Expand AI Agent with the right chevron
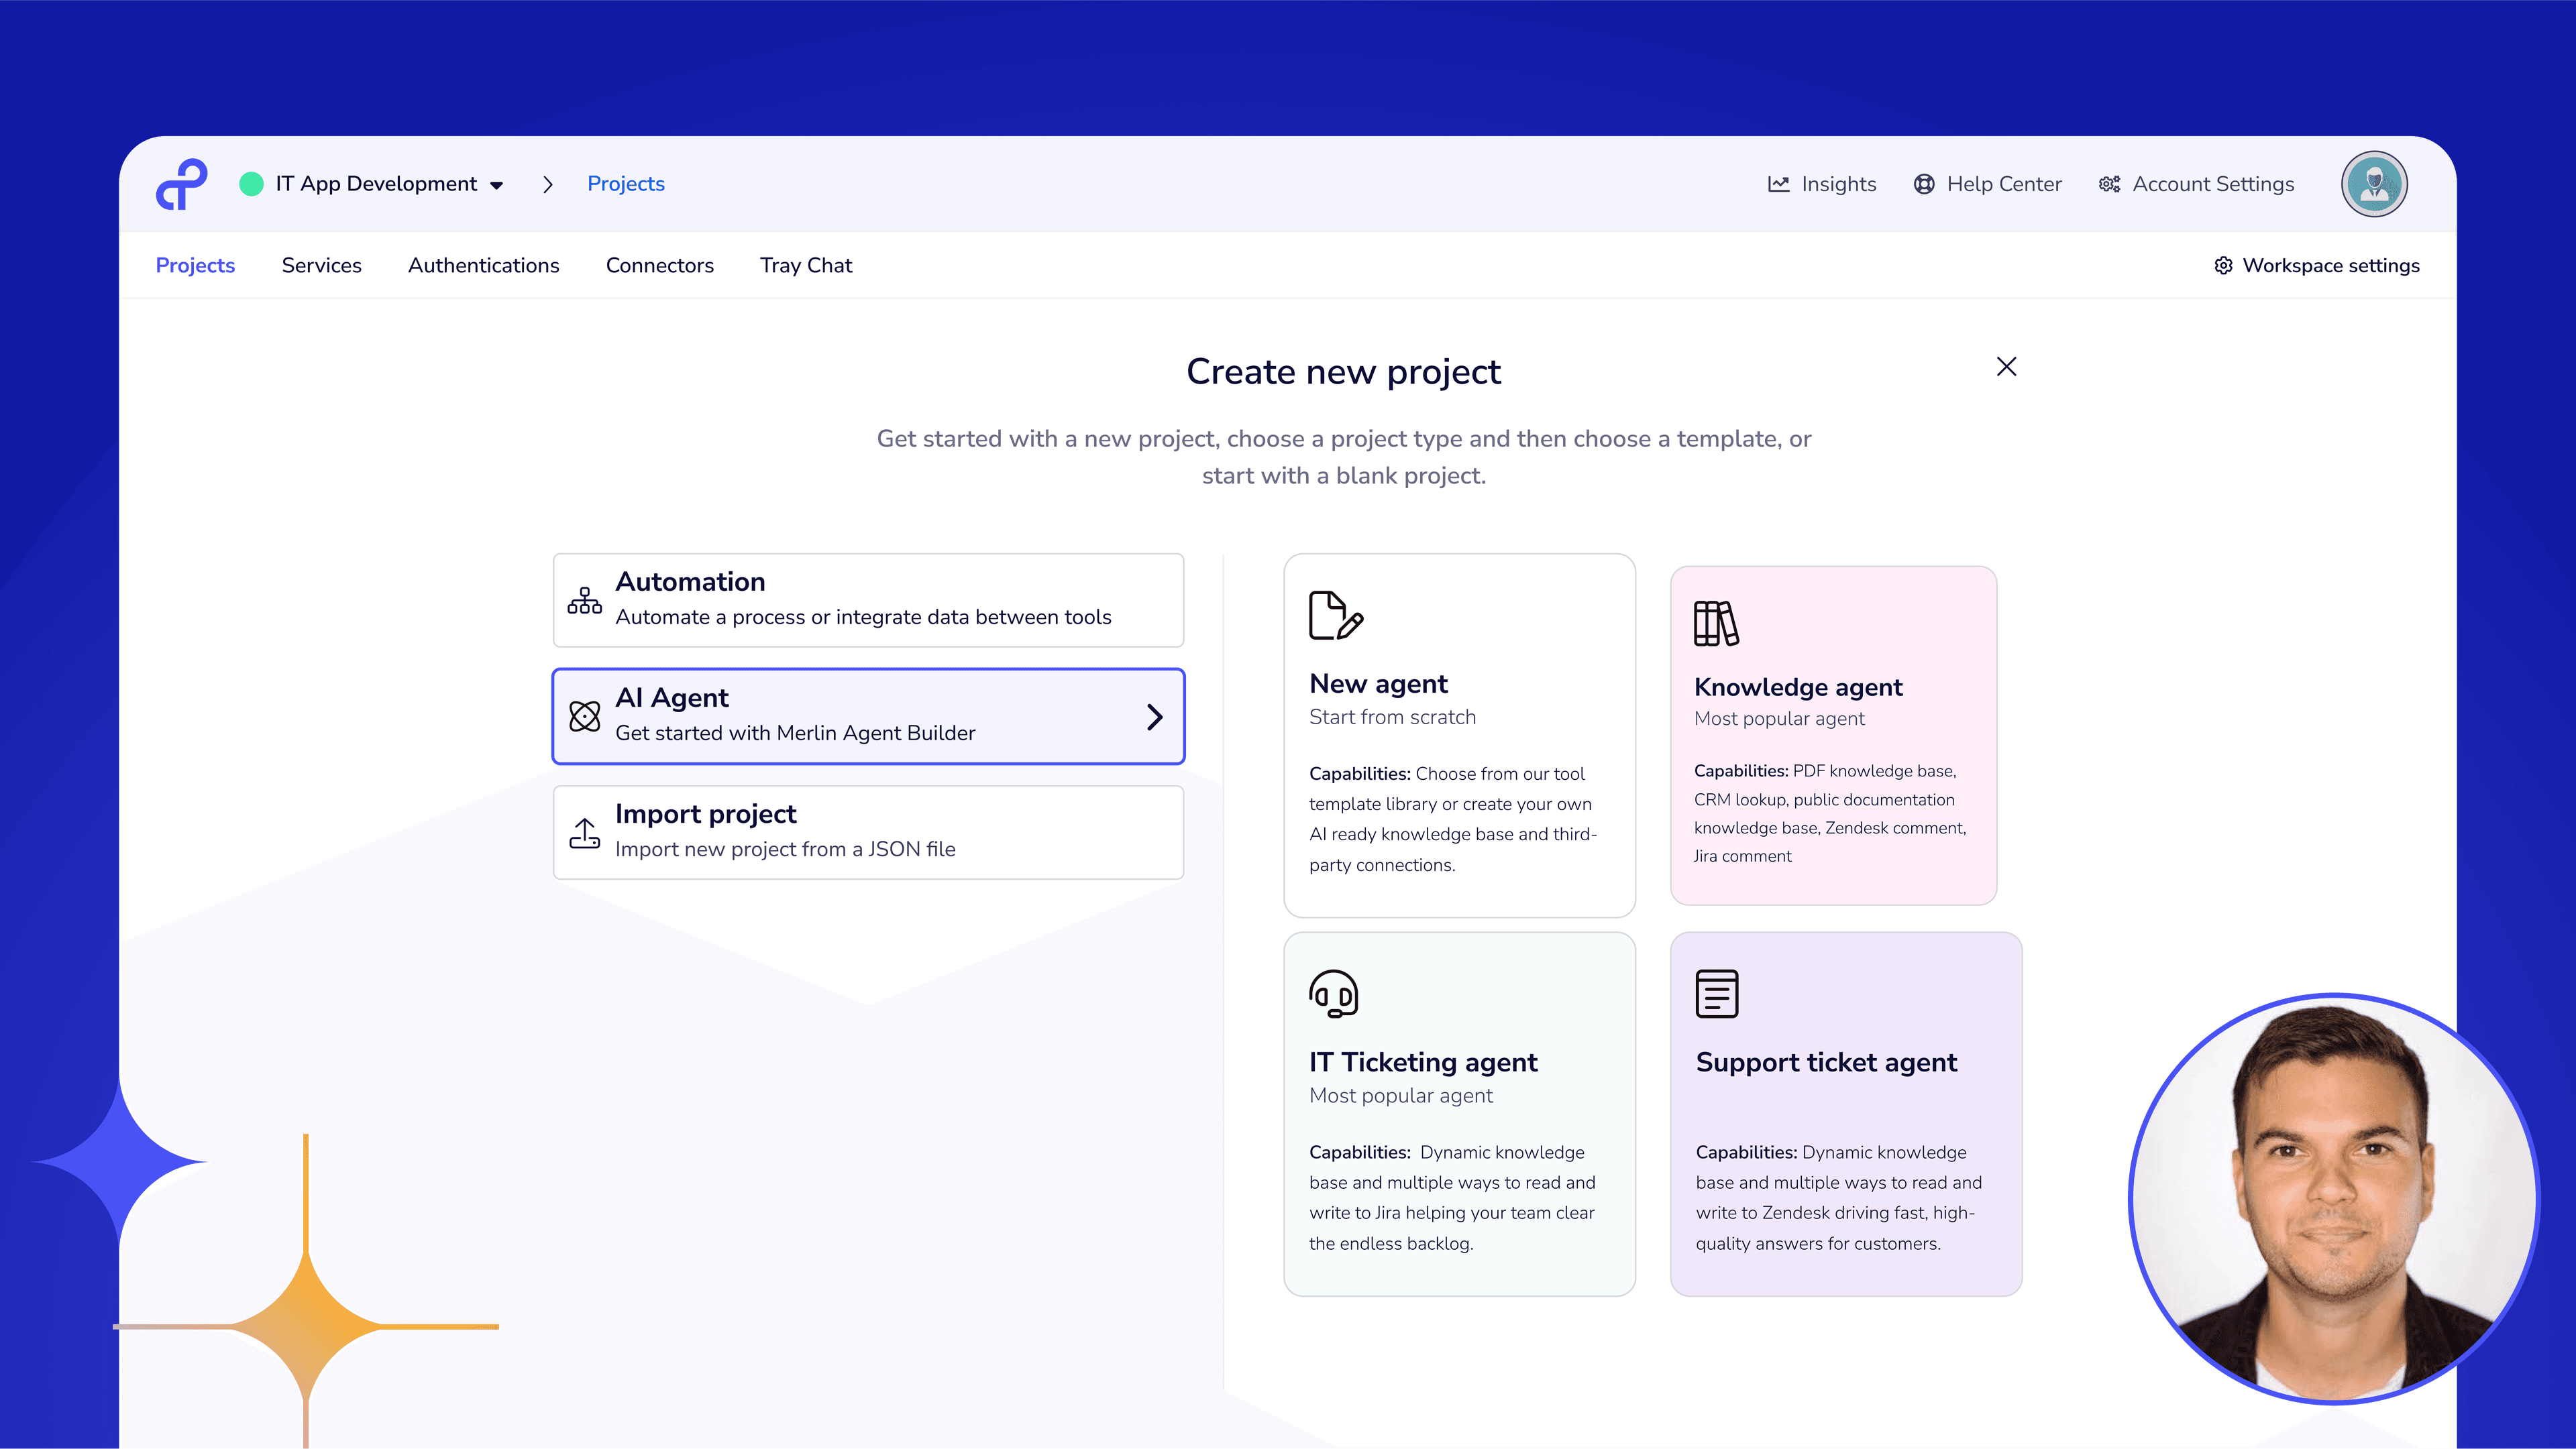The width and height of the screenshot is (2576, 1449). pyautogui.click(x=1155, y=717)
